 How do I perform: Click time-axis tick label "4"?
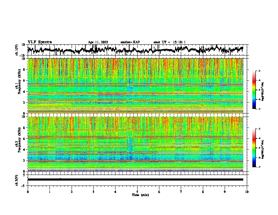(115, 192)
